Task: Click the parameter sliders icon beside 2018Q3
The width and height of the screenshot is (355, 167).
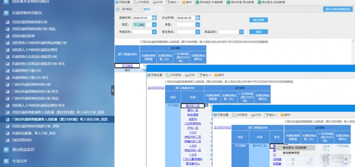Action: (118, 9)
